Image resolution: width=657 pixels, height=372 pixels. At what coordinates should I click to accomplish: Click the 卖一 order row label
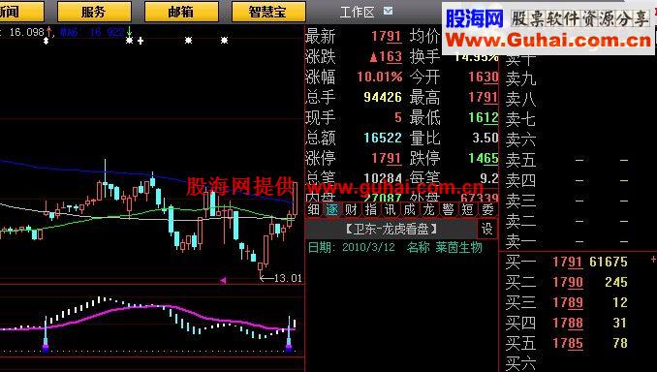(520, 242)
